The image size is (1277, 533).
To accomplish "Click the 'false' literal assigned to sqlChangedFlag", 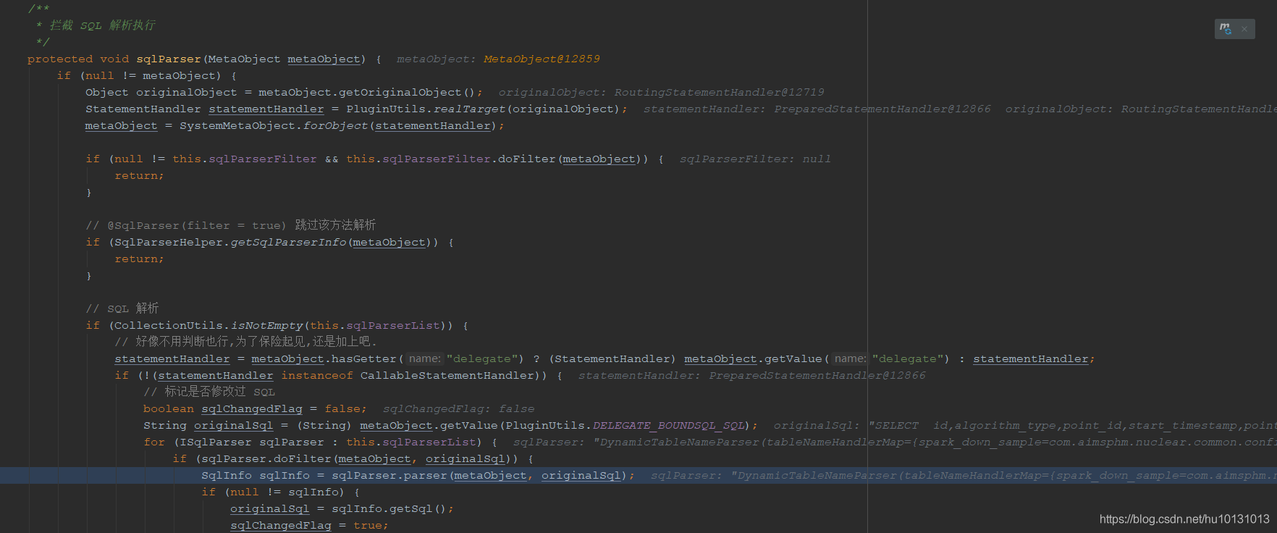I will coord(342,409).
